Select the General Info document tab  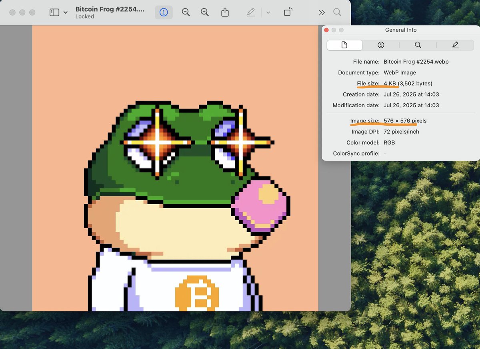(x=344, y=45)
